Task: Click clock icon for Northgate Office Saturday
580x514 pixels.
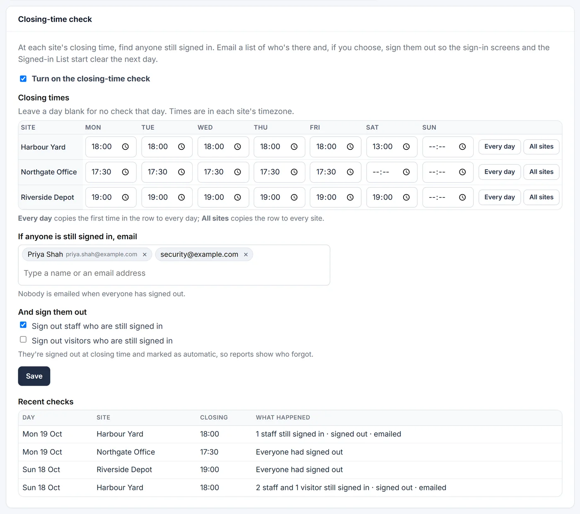Action: tap(406, 172)
